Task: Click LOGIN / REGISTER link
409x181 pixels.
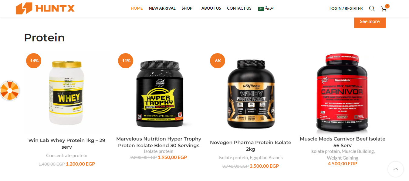Action: pyautogui.click(x=346, y=8)
